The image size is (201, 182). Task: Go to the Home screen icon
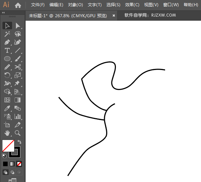click(18, 5)
